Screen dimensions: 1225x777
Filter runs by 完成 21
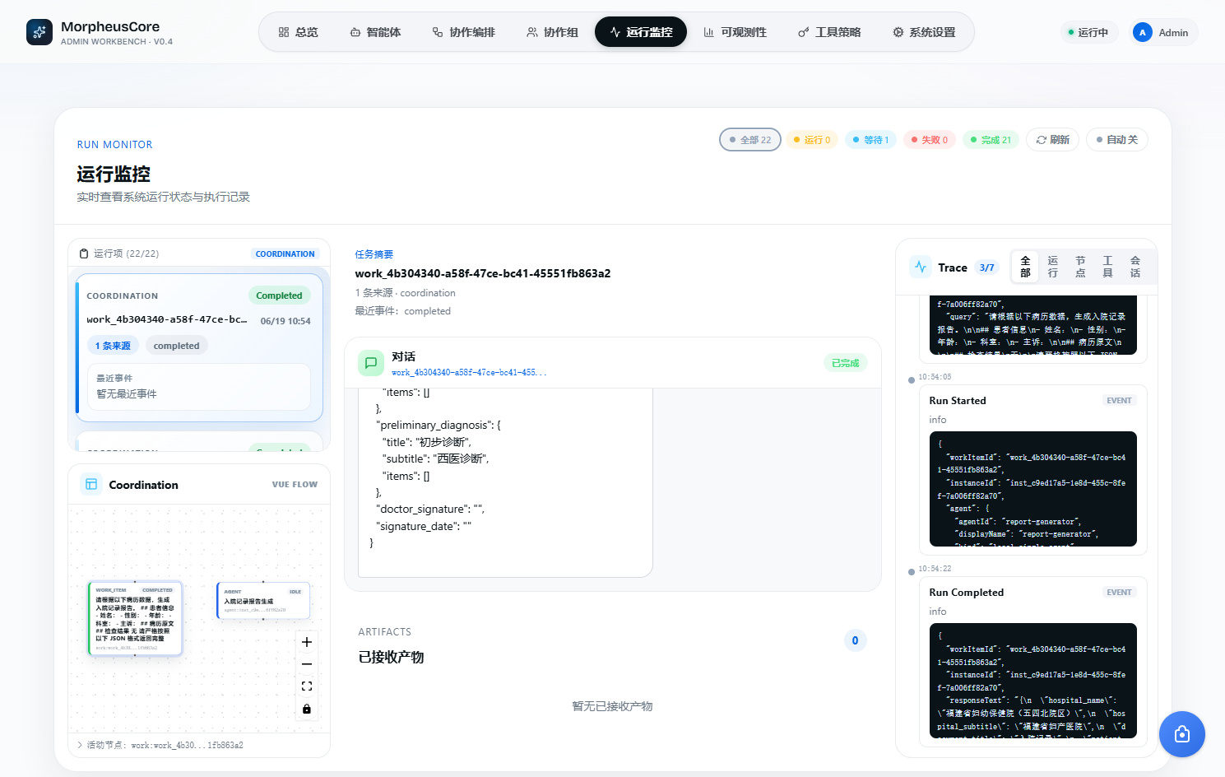(x=991, y=140)
